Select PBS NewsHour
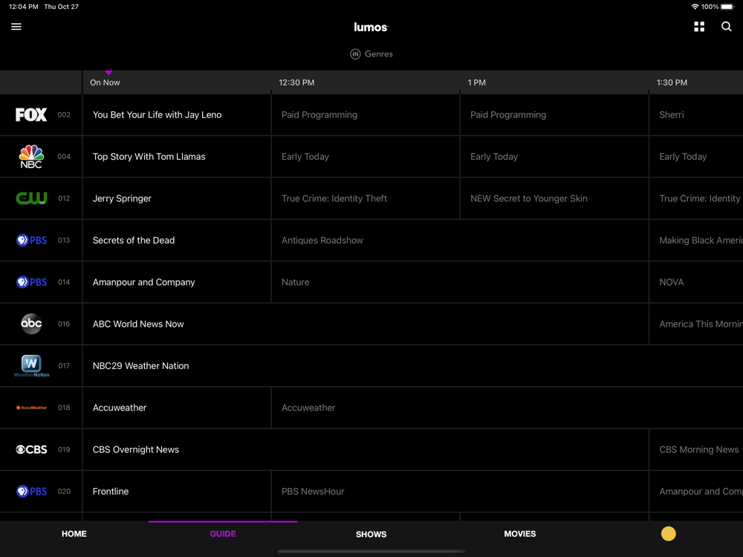Image resolution: width=743 pixels, height=557 pixels. pos(460,491)
